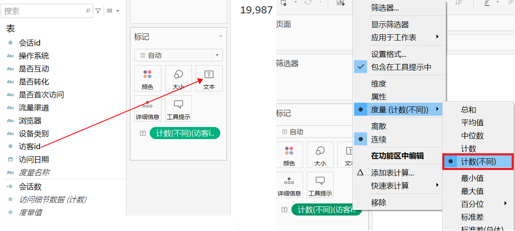Select the 度量名称 field
This screenshot has width=515, height=231.
click(34, 173)
